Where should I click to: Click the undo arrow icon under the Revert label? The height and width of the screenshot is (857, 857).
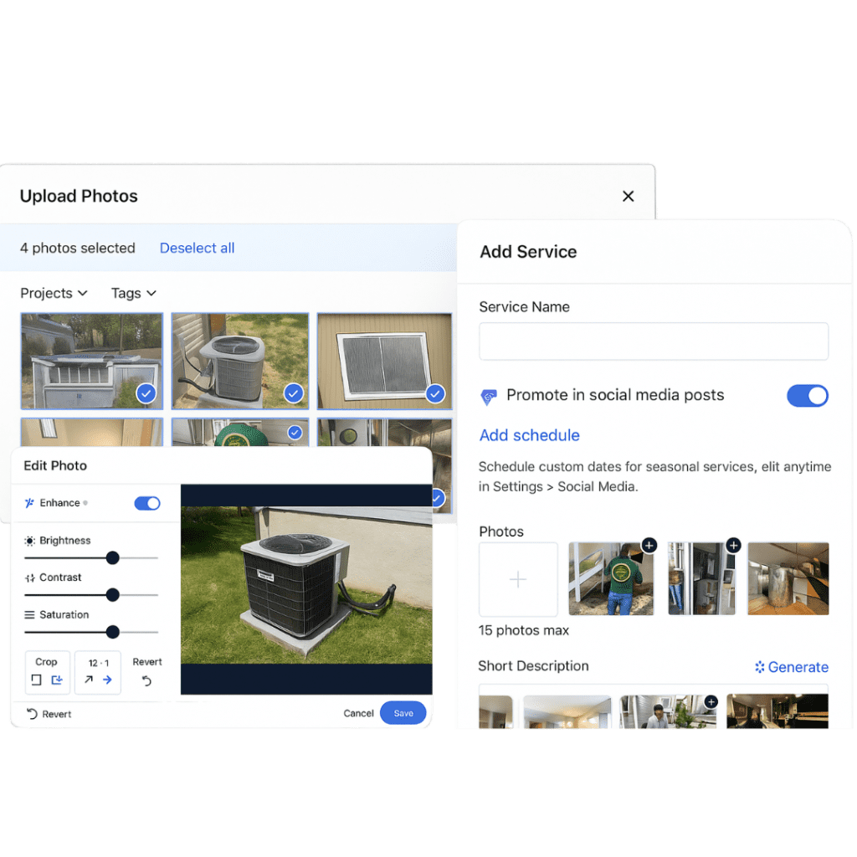(x=147, y=681)
